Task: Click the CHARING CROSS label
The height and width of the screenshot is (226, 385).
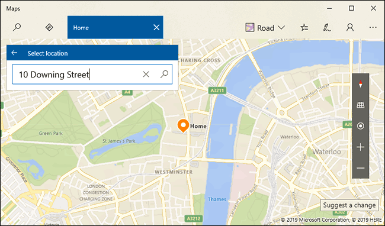Action: click(200, 60)
